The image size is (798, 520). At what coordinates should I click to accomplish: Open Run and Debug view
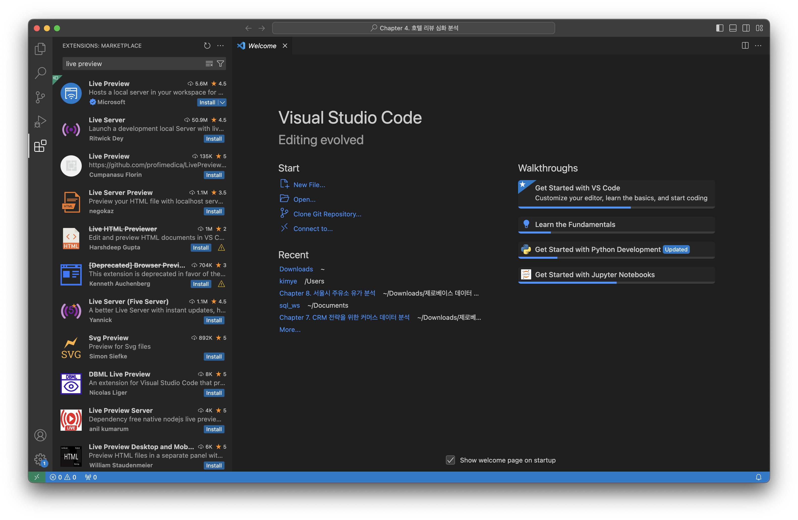coord(40,121)
